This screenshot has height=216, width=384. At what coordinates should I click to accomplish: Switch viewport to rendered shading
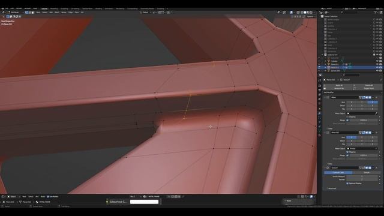pos(311,13)
